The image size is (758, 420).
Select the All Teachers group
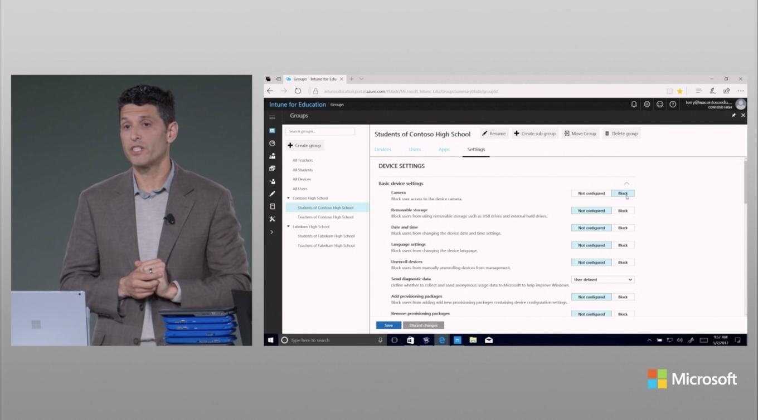coord(303,160)
